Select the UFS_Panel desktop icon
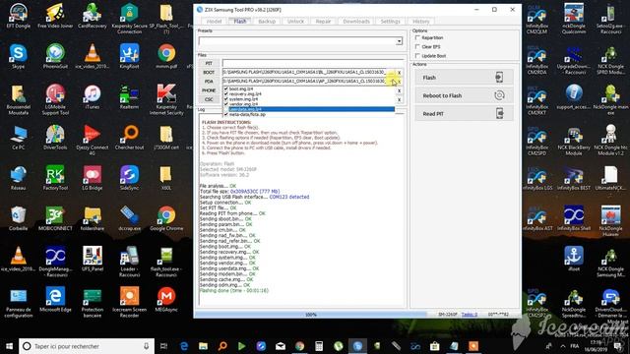The height and width of the screenshot is (354, 630). click(x=92, y=259)
